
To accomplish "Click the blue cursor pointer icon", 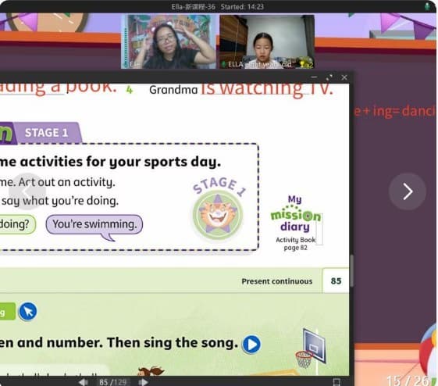I will point(27,311).
